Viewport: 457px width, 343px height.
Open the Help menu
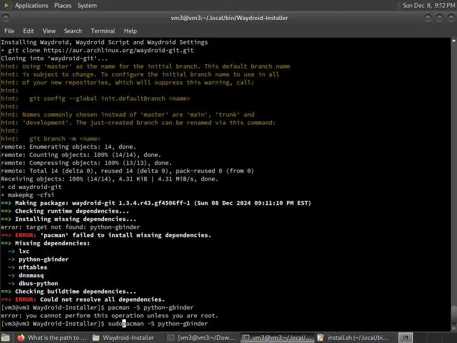tap(130, 31)
